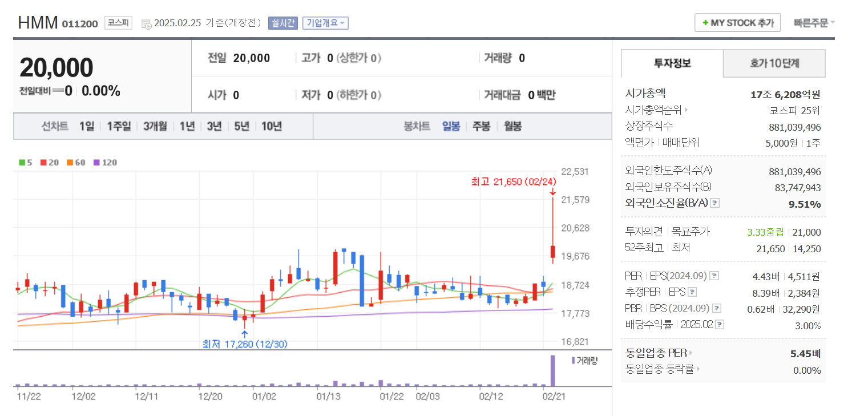Open the 기업개요 dropdown
856x416 pixels.
[325, 23]
